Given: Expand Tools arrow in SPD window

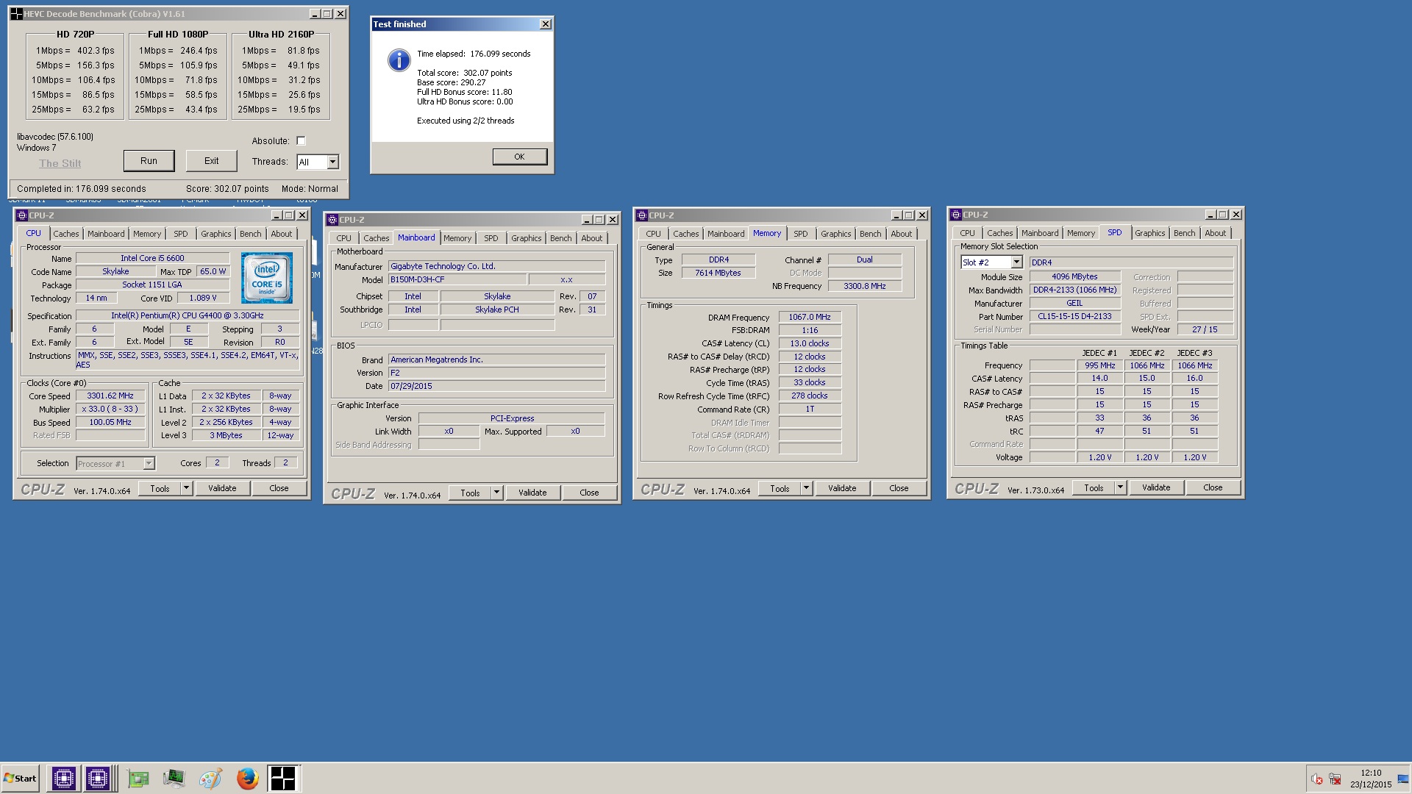Looking at the screenshot, I should pyautogui.click(x=1120, y=487).
